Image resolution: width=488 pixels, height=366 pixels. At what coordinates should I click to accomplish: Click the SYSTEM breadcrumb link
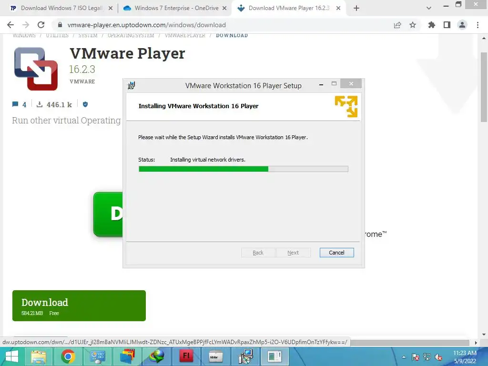coord(88,35)
